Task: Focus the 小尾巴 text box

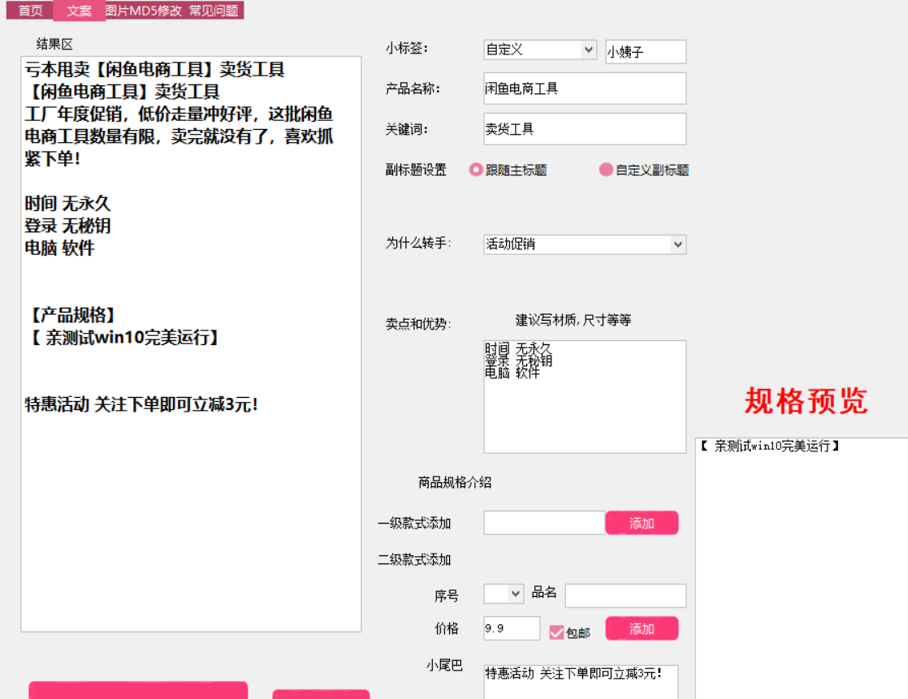Action: pos(581,682)
